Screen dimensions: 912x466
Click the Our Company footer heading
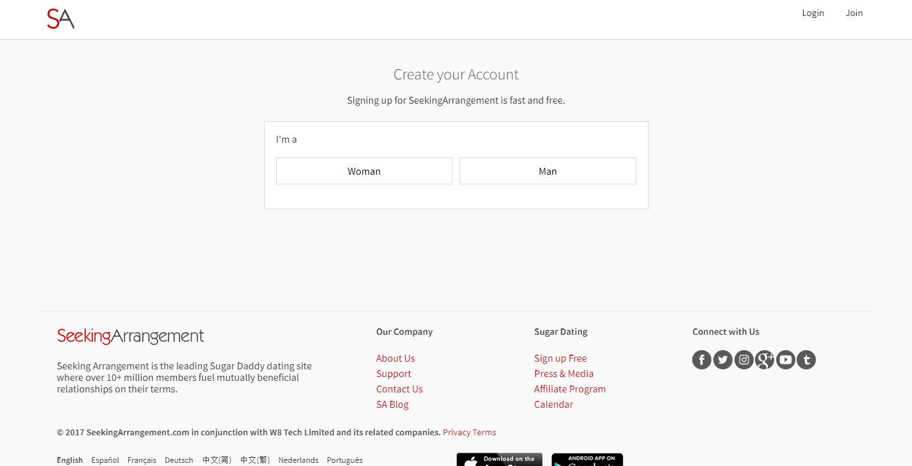[404, 332]
